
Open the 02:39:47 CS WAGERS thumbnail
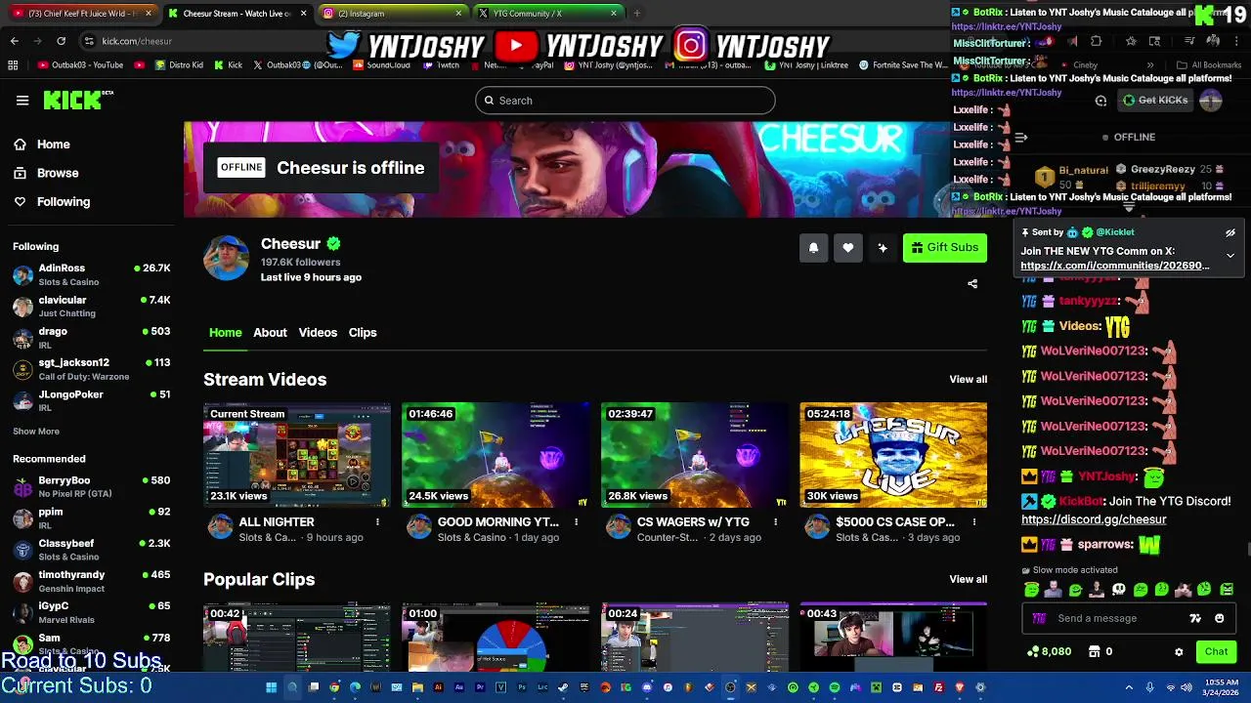point(695,455)
